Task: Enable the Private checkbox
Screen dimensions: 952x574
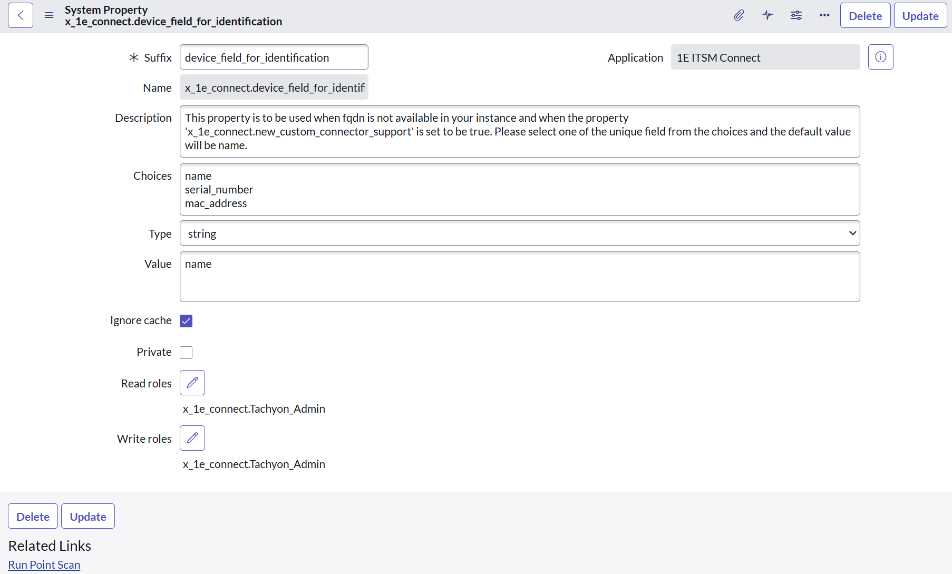Action: tap(186, 353)
